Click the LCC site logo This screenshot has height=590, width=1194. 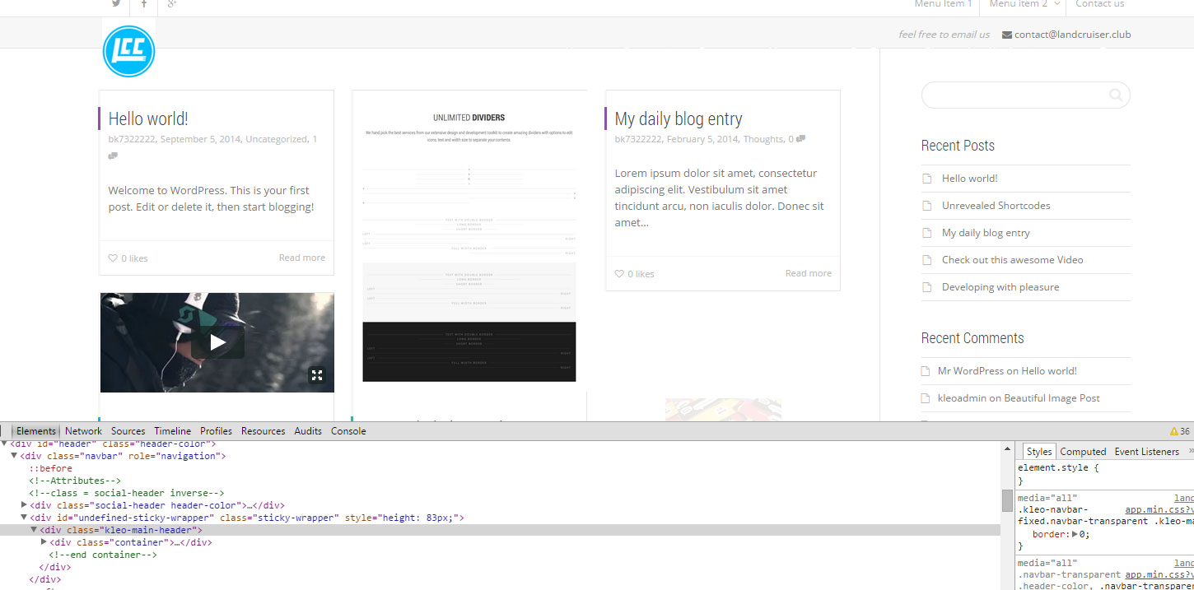[128, 51]
